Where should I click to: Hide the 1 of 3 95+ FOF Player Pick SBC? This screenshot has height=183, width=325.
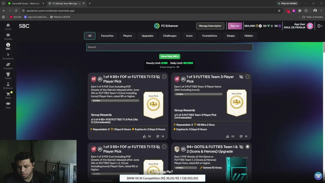158,147
